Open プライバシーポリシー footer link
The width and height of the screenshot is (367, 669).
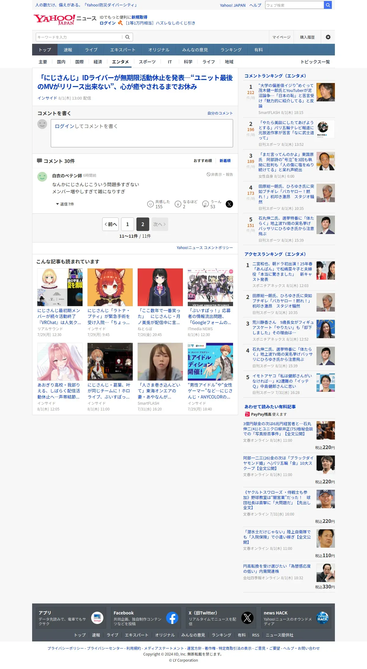65,648
